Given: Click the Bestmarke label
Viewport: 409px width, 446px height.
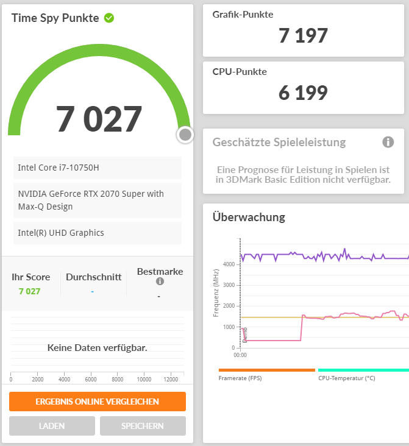Looking at the screenshot, I should [x=160, y=272].
